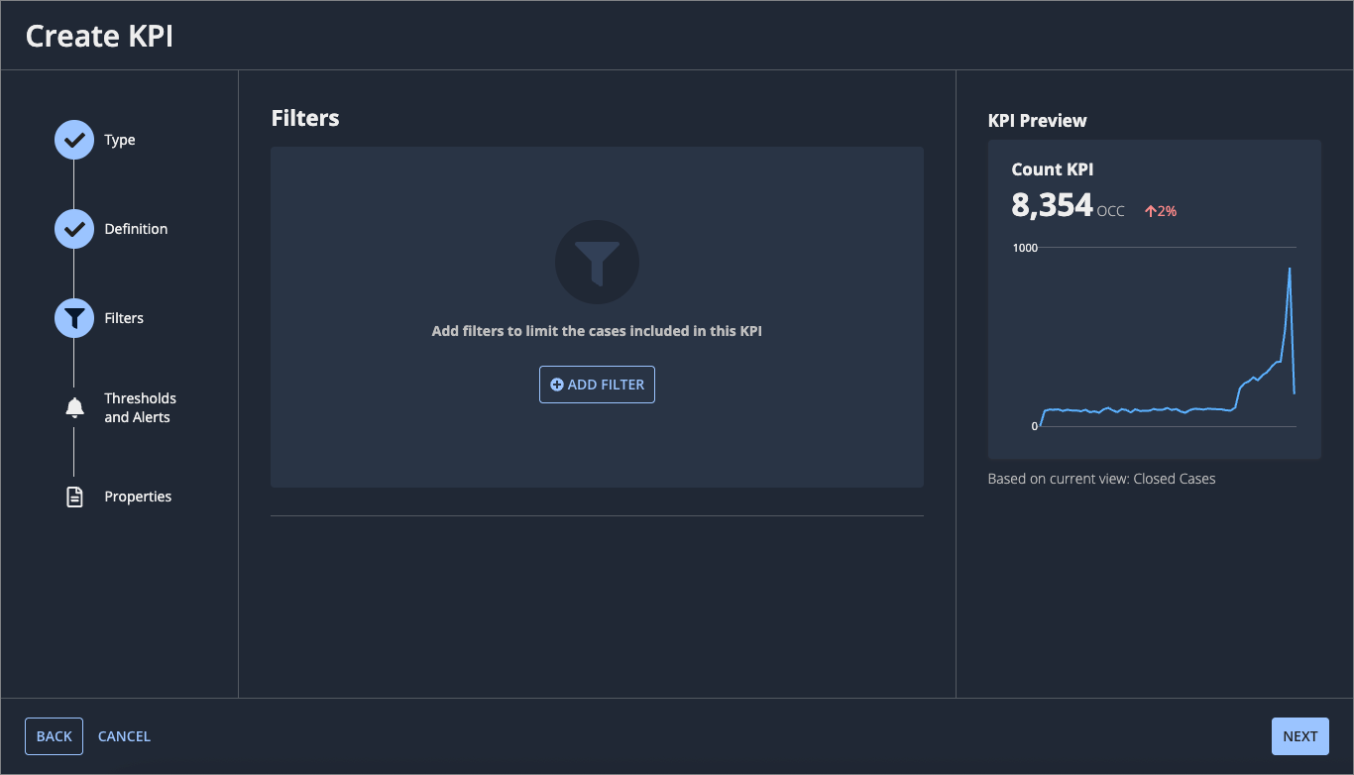Click the 8,354 count value

pyautogui.click(x=1052, y=205)
